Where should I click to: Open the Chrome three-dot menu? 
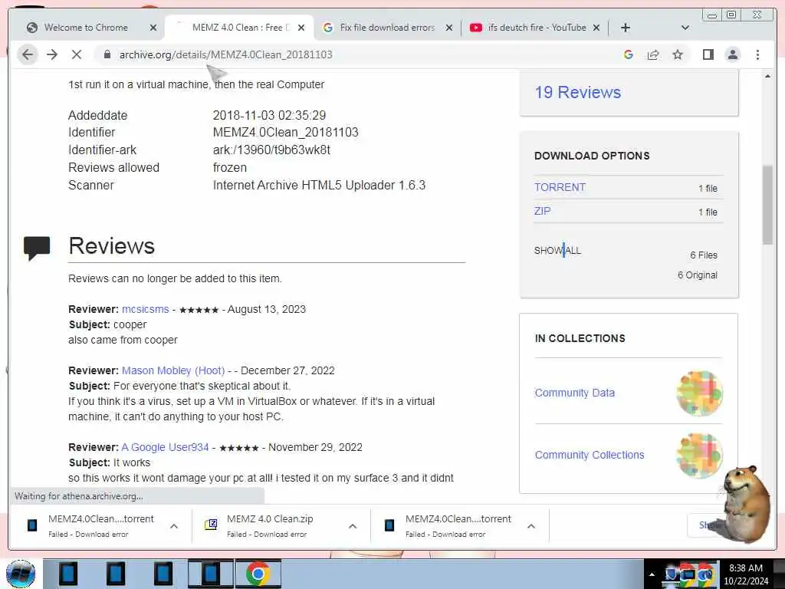(x=757, y=54)
